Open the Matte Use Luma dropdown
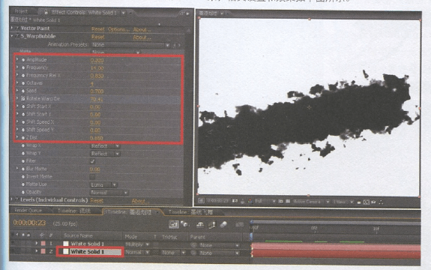Viewport: 431px width, 270px height. (103, 184)
